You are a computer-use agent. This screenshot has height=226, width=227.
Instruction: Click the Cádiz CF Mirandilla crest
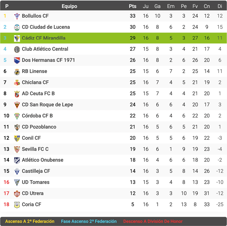point(17,38)
